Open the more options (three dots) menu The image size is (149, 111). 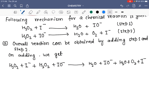coord(146,6)
